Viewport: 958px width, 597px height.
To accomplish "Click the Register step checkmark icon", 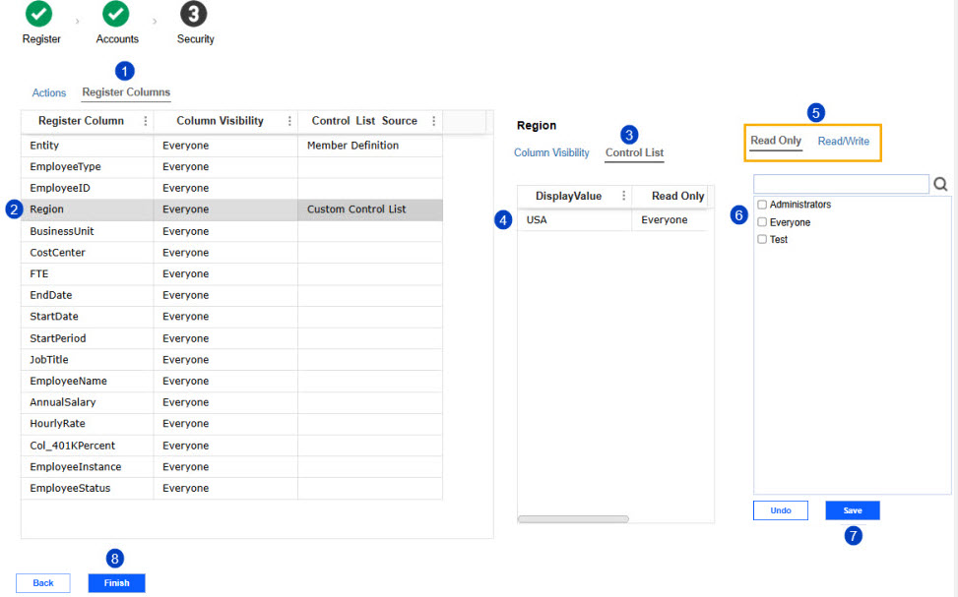I will [38, 14].
